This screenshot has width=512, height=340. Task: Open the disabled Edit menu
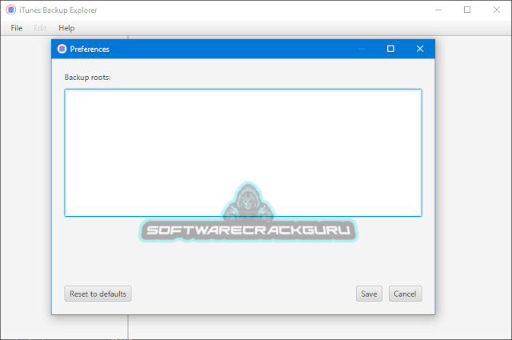40,28
